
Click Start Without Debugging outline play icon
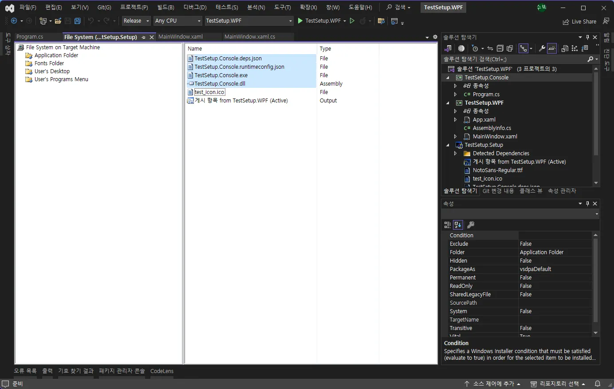[352, 21]
